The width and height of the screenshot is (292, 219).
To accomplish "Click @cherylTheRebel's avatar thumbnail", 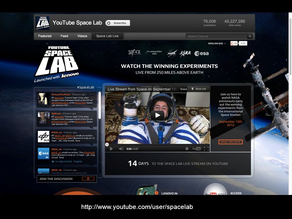I will click(x=43, y=99).
